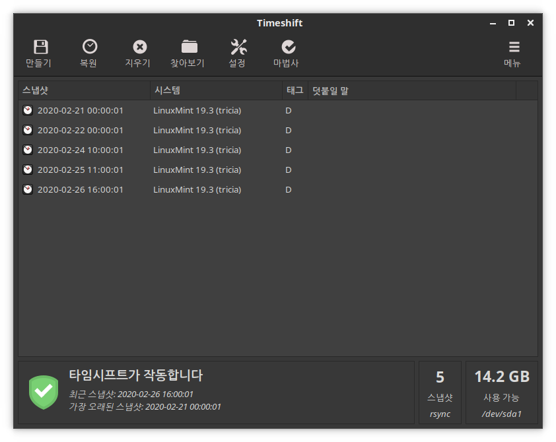Viewport: 556px width, 442px height.
Task: Click tag D in the 2020-02-22 row
Action: 289,131
